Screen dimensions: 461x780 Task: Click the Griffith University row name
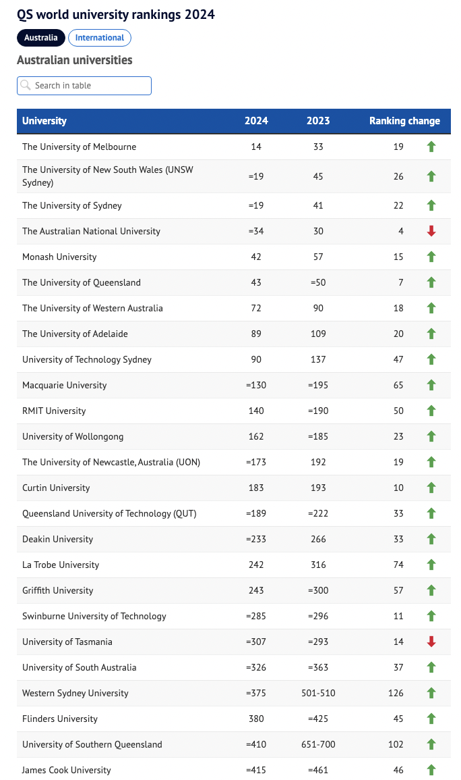58,590
